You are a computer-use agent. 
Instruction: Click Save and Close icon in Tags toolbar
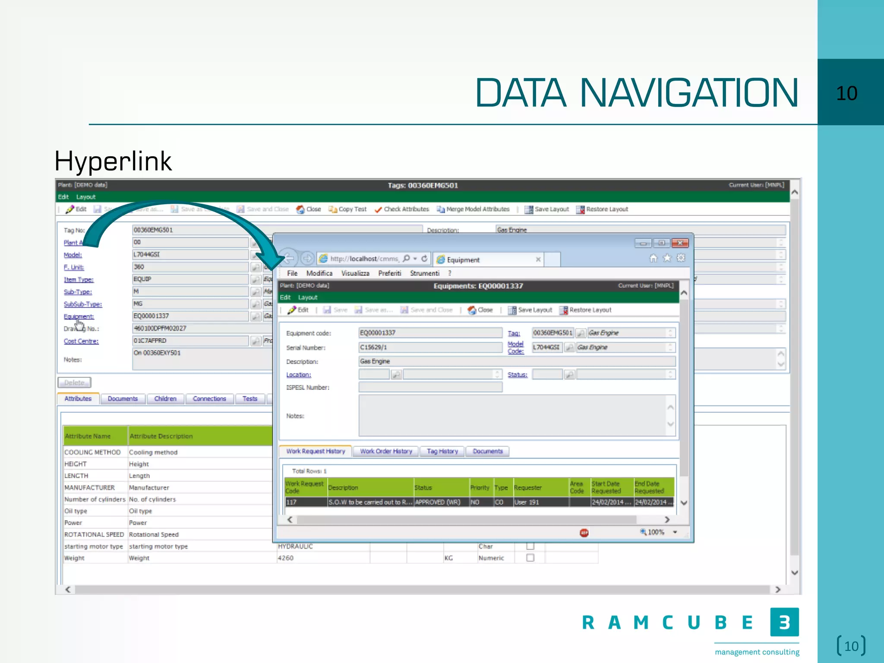coord(240,209)
